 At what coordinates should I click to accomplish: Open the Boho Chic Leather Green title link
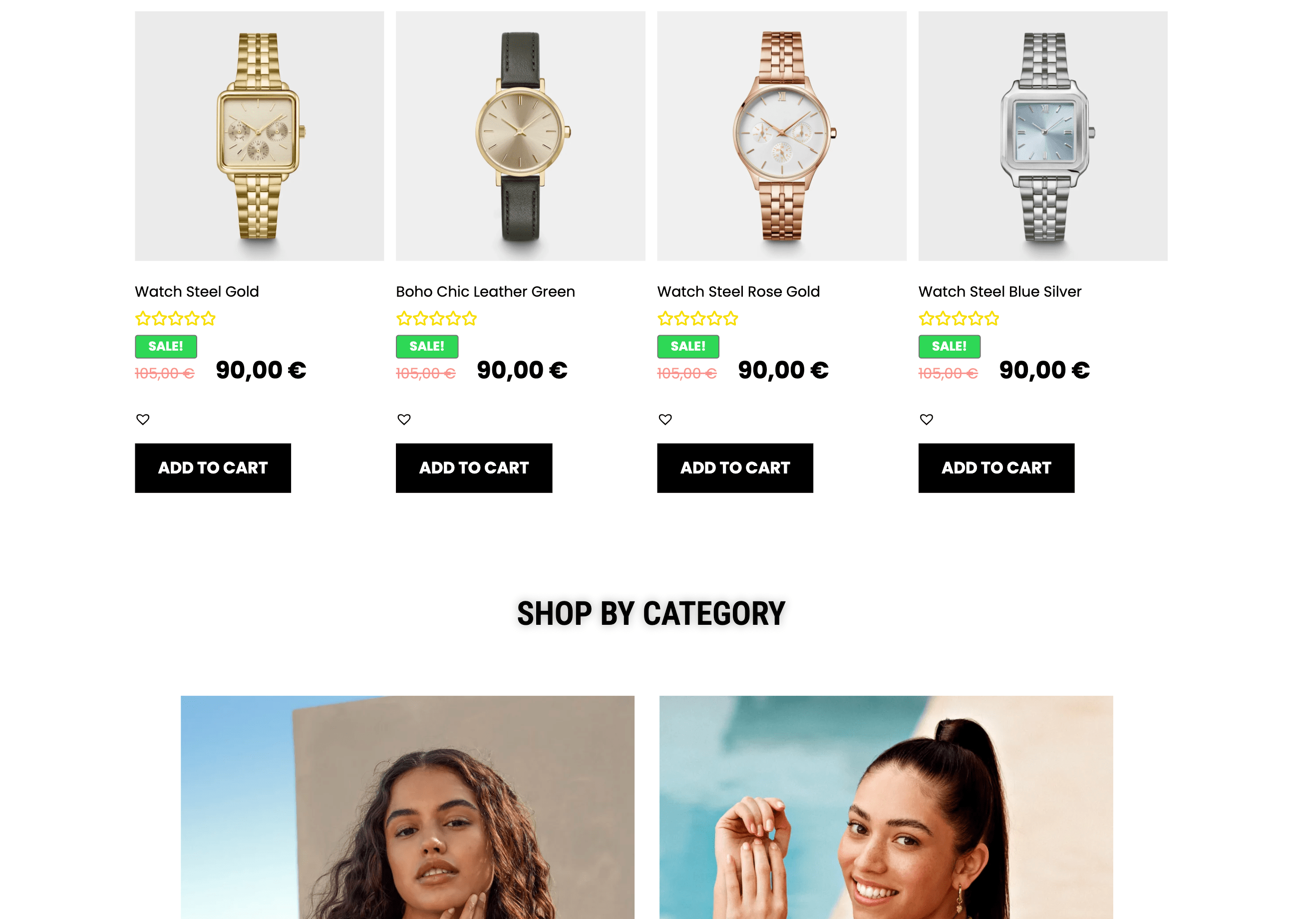coord(485,291)
